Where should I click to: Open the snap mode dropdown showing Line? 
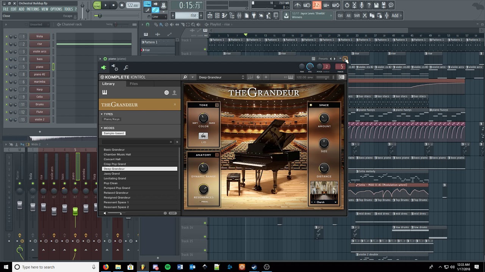(x=159, y=17)
